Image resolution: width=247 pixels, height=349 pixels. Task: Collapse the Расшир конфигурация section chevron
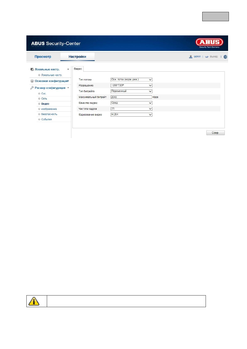click(68, 88)
